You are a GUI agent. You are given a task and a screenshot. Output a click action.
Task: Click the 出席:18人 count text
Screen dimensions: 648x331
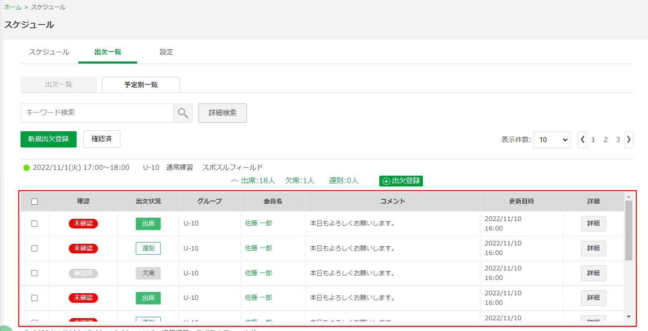[258, 181]
